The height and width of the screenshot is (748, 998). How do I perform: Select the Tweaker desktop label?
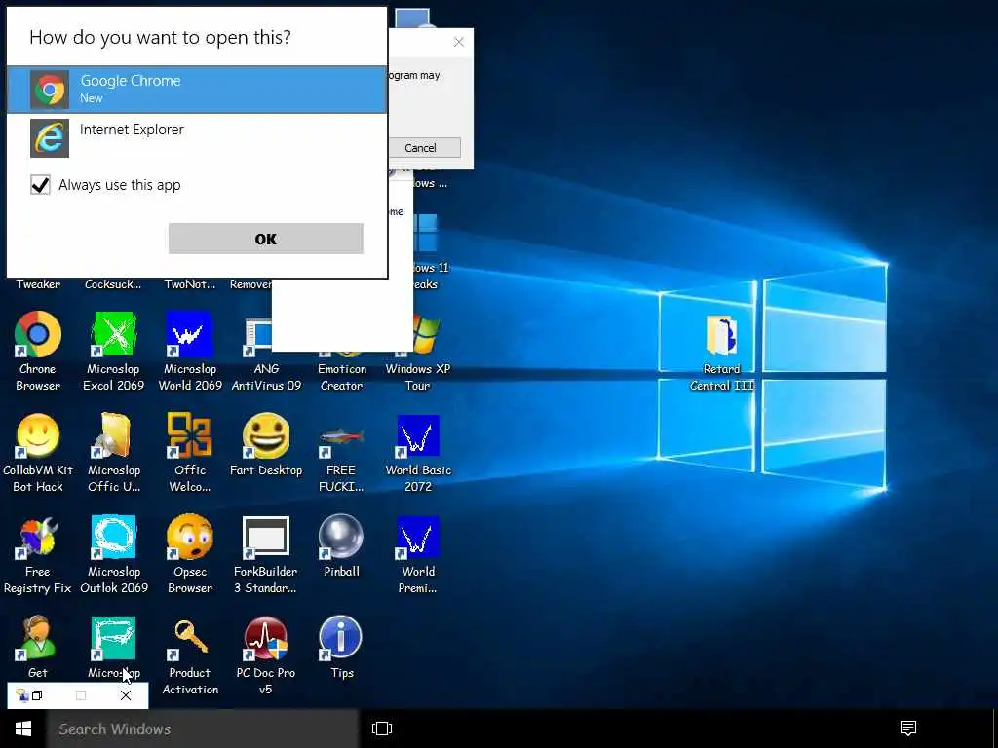click(38, 284)
